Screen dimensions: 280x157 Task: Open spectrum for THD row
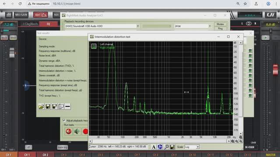250,66
